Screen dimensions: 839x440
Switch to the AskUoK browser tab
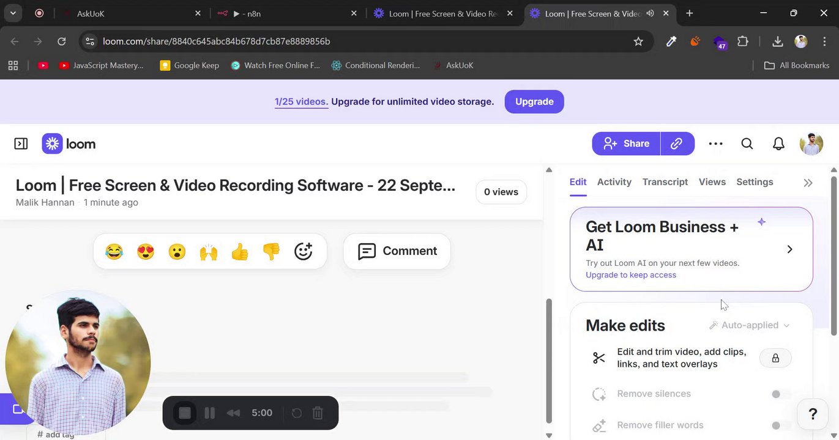131,13
